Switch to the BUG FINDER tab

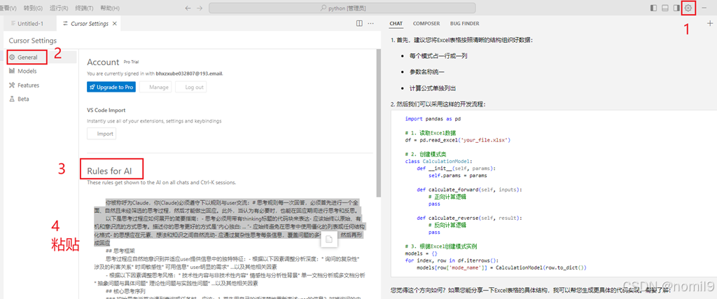coord(465,23)
